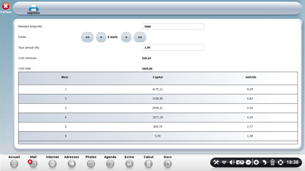Click the speaker volume icon
The width and height of the screenshot is (305, 171).
pyautogui.click(x=232, y=162)
